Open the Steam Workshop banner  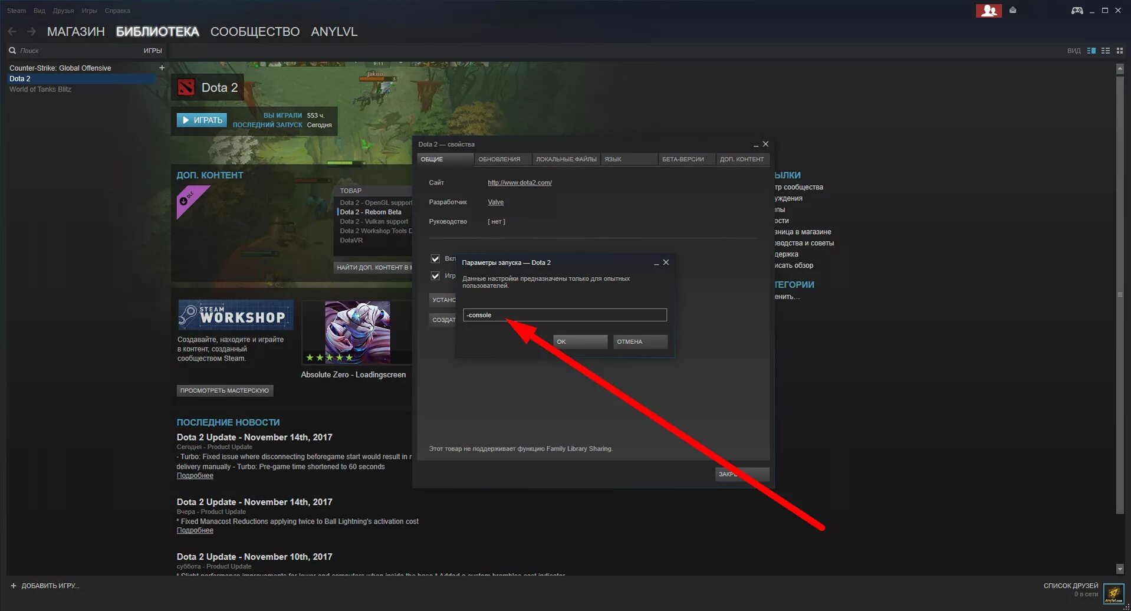[235, 314]
